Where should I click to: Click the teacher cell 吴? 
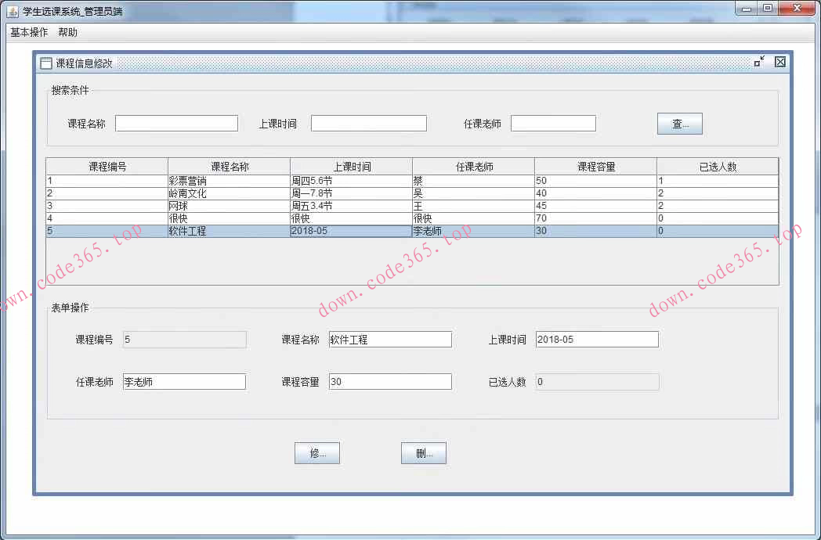click(x=473, y=193)
